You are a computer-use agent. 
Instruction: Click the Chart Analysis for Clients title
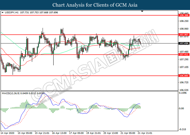click(x=95, y=5)
